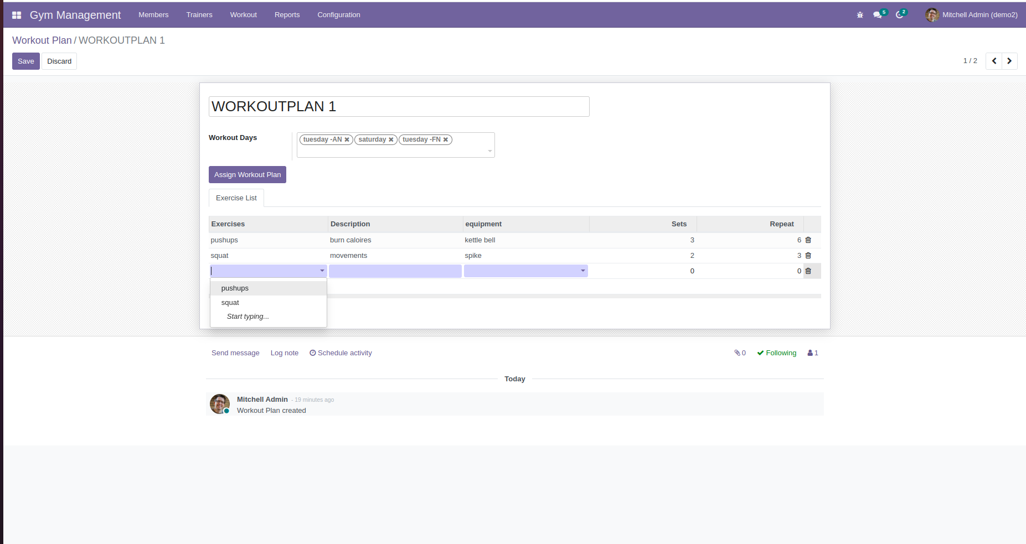This screenshot has height=544, width=1026.
Task: Open the Configuration menu
Action: [339, 15]
